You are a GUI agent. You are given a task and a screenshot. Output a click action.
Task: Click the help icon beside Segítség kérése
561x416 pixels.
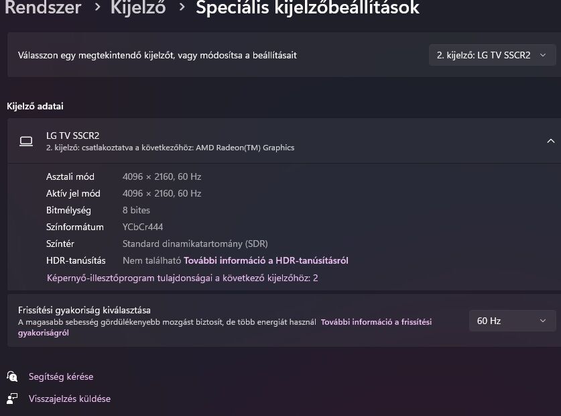coord(12,376)
